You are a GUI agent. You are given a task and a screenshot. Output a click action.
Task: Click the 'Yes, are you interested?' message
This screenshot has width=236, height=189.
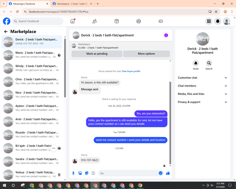pyautogui.click(x=151, y=113)
